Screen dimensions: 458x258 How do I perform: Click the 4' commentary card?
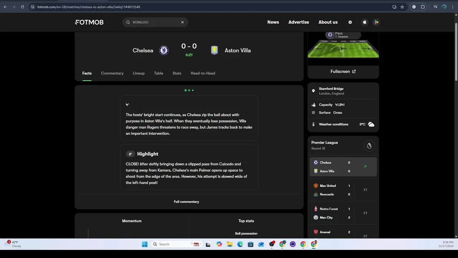189,118
